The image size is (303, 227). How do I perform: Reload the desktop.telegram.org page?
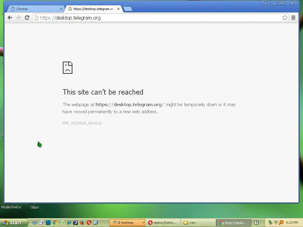coord(27,18)
